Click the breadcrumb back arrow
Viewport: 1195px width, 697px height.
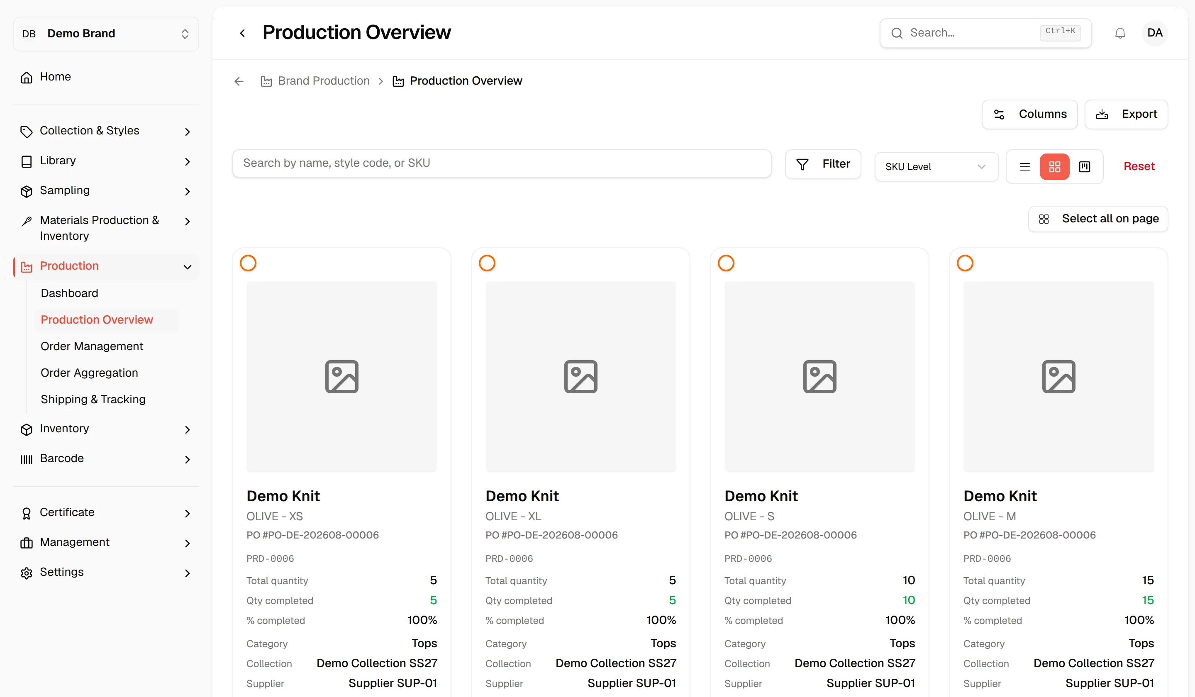pyautogui.click(x=239, y=81)
